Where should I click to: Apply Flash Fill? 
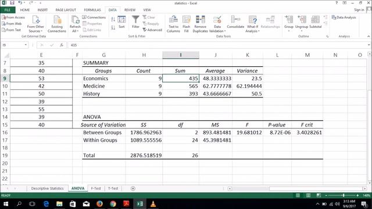[187, 24]
